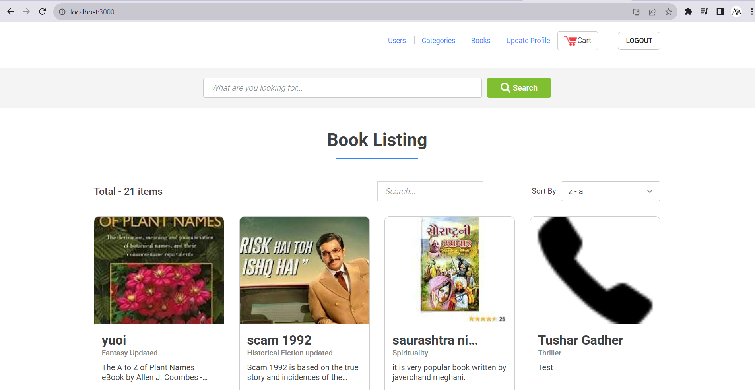Click the 'Sort By' label

543,191
